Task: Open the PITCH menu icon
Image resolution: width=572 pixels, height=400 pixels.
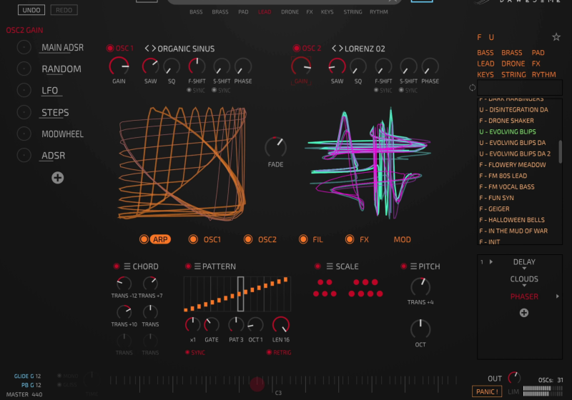Action: click(x=413, y=266)
